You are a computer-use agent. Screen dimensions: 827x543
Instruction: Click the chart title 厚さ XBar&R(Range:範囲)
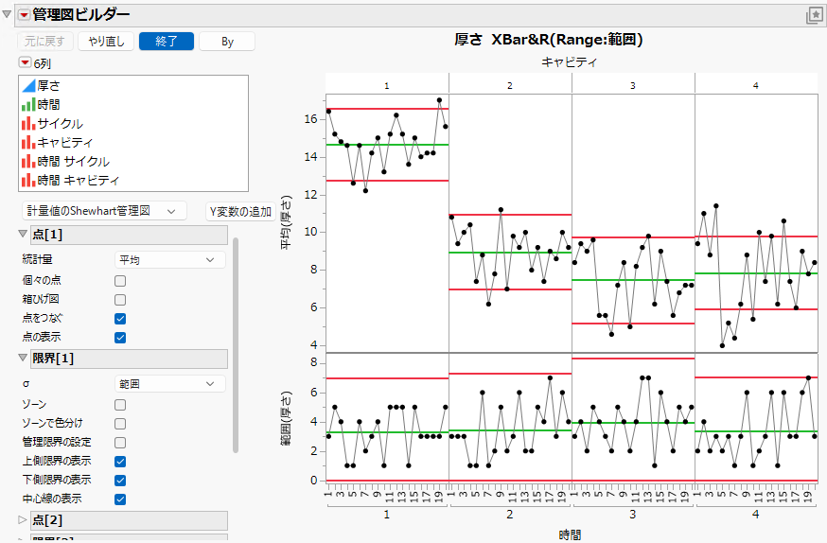point(548,40)
